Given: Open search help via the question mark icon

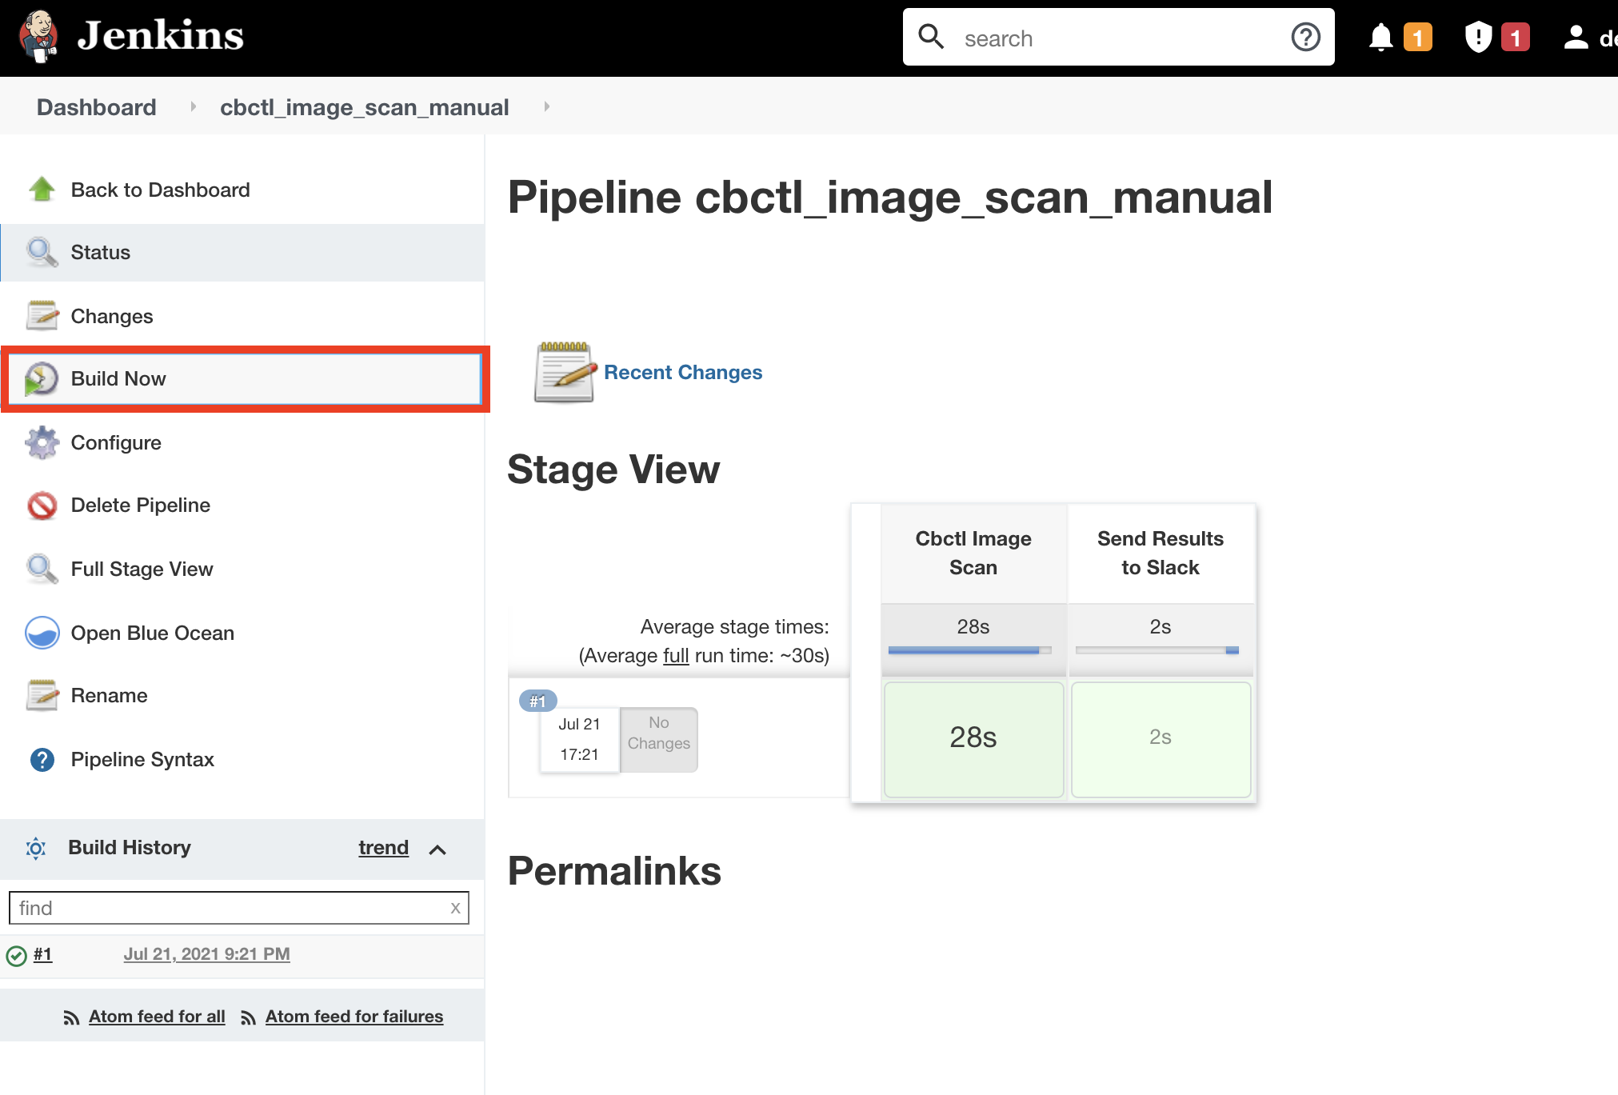Looking at the screenshot, I should 1305,37.
